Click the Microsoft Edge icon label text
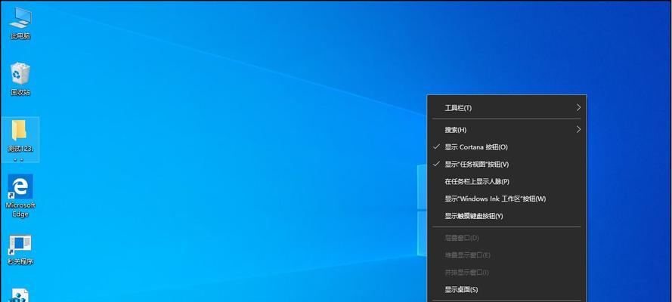 [20, 210]
